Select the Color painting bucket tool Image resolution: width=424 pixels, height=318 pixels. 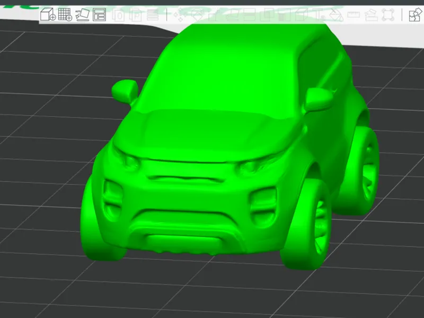[x=337, y=15]
